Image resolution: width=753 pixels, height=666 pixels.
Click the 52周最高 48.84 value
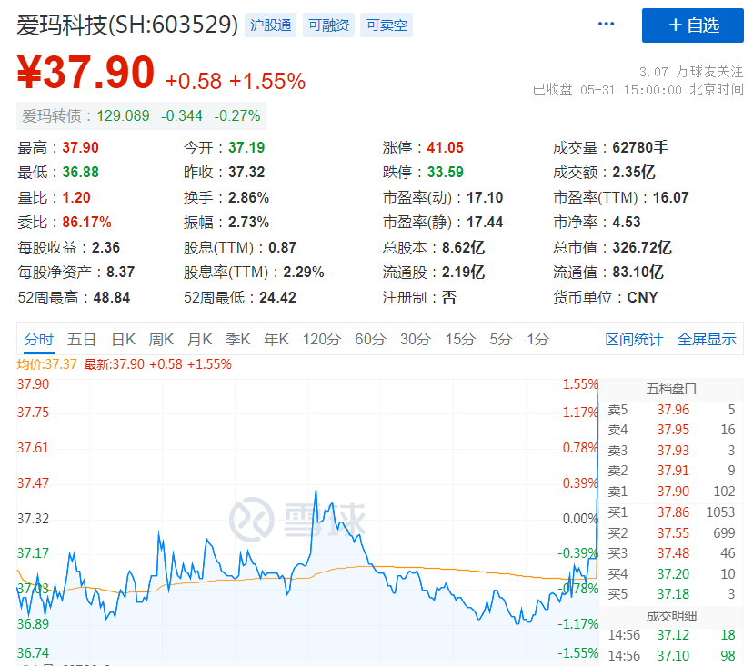point(112,297)
